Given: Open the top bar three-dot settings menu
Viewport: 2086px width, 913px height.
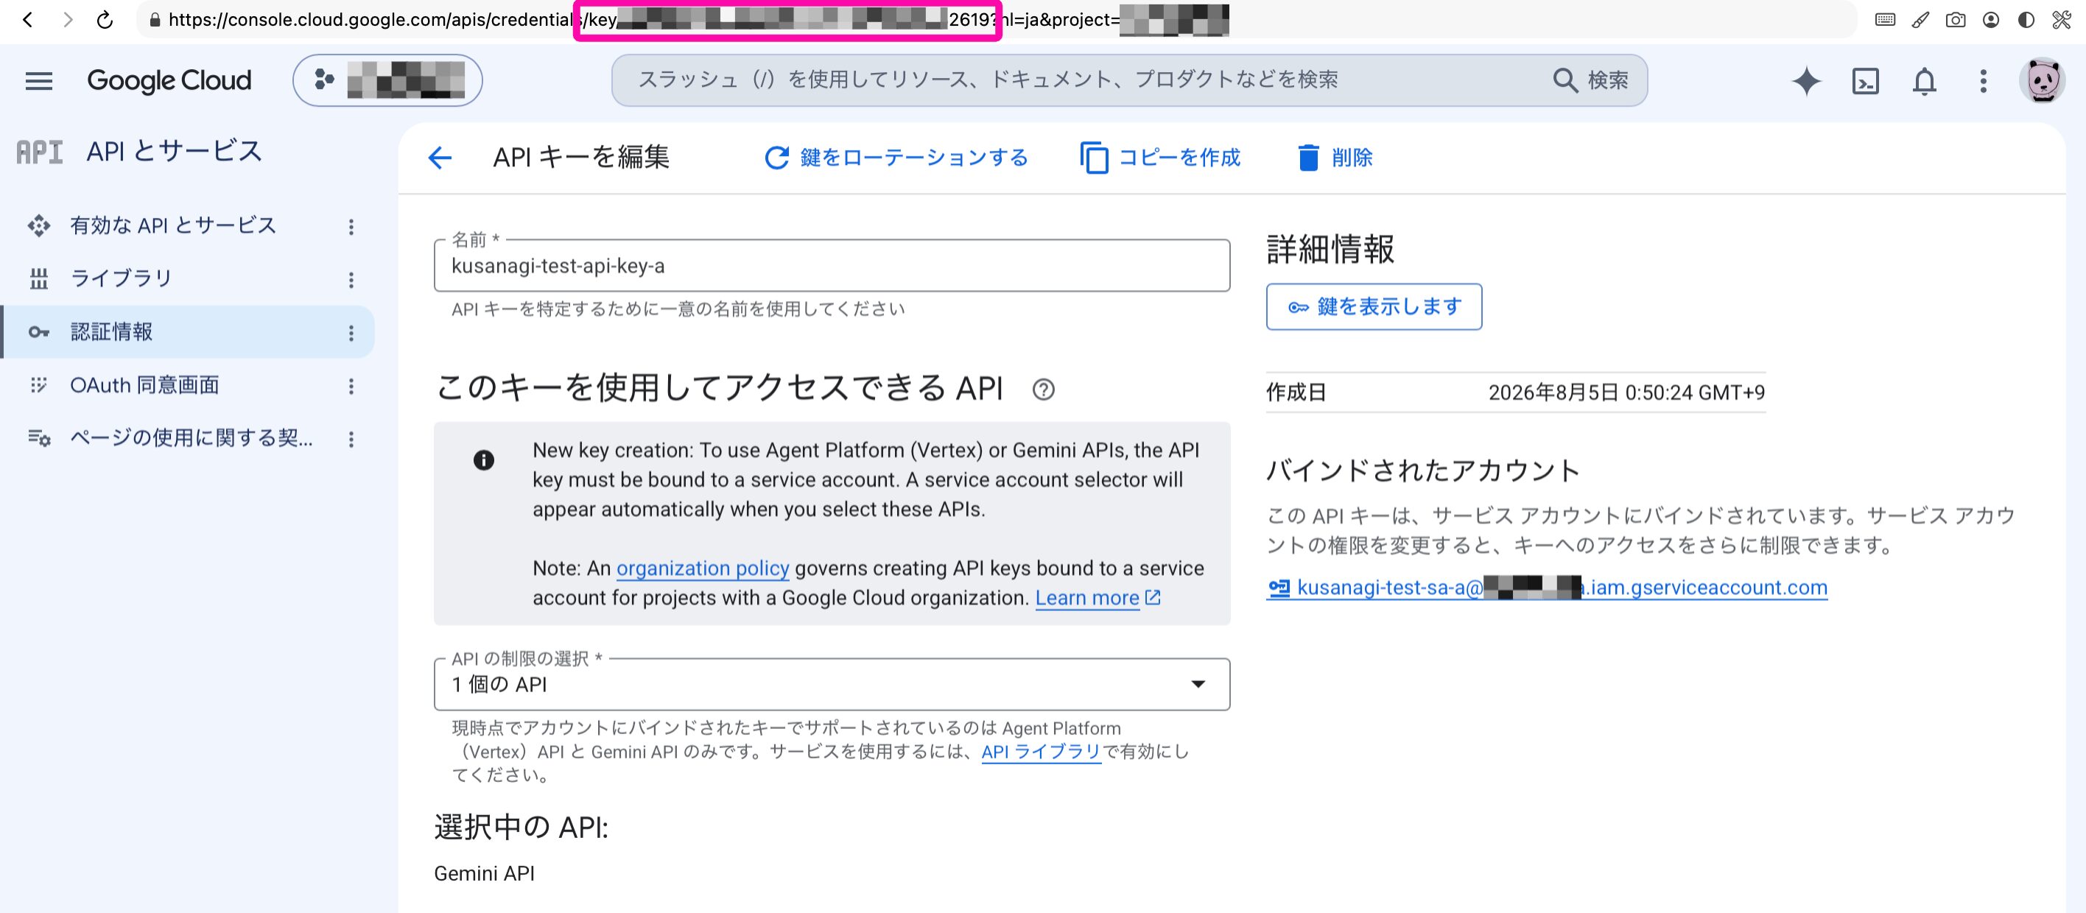Looking at the screenshot, I should point(1983,81).
